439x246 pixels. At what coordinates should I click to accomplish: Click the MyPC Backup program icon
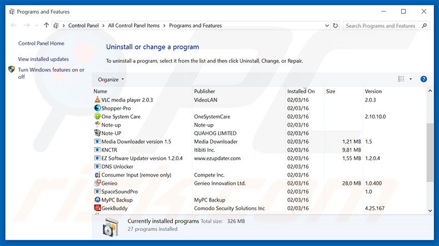click(97, 199)
